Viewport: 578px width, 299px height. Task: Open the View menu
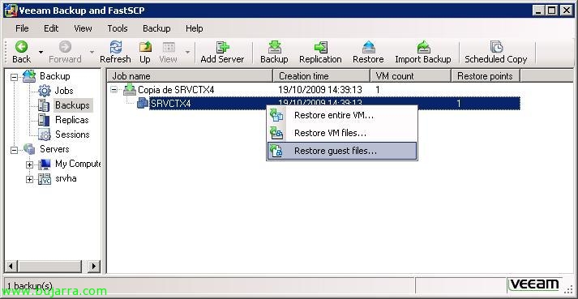(83, 28)
